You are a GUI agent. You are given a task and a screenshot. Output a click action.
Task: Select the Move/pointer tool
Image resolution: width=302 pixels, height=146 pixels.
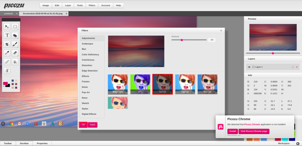[7, 27]
